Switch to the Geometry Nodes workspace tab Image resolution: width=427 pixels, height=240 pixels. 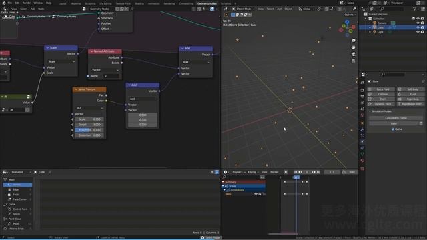click(x=207, y=3)
